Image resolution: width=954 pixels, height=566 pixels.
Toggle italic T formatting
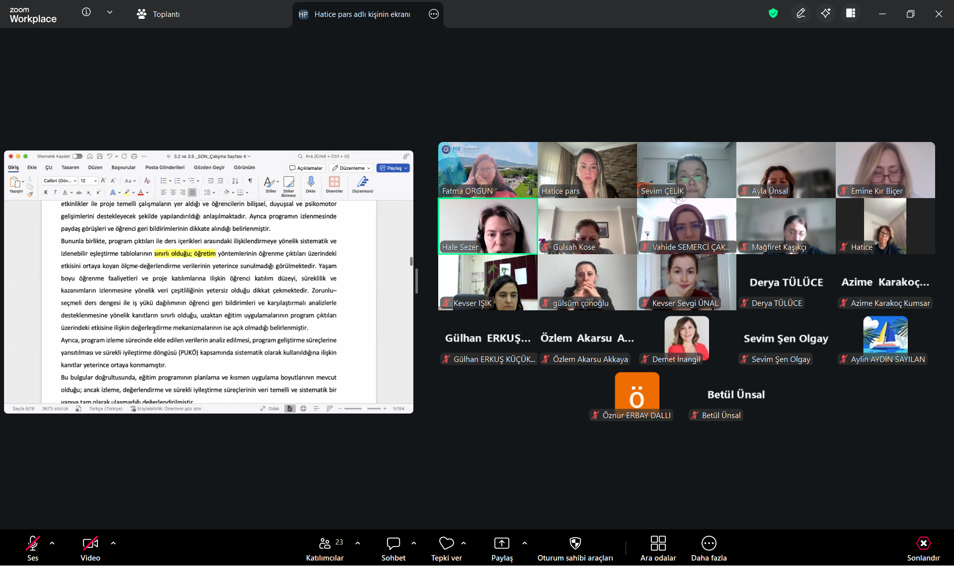click(55, 193)
